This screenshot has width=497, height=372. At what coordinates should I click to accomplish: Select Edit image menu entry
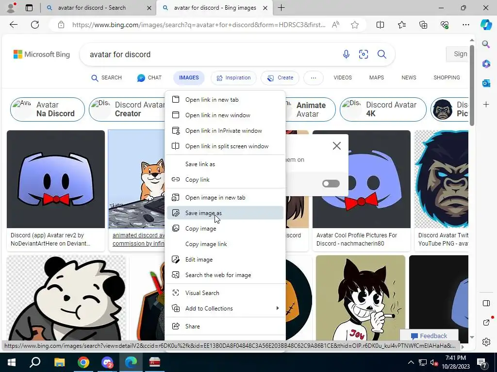tap(225, 260)
